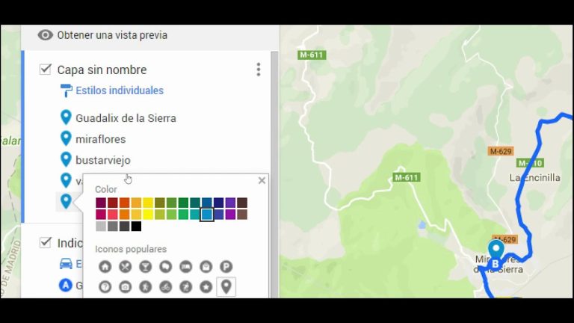The width and height of the screenshot is (574, 323).
Task: Select the miraflores list item
Action: (101, 139)
